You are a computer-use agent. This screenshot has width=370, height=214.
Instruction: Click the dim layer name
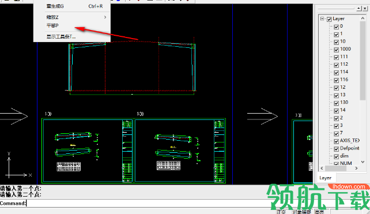[344, 156]
